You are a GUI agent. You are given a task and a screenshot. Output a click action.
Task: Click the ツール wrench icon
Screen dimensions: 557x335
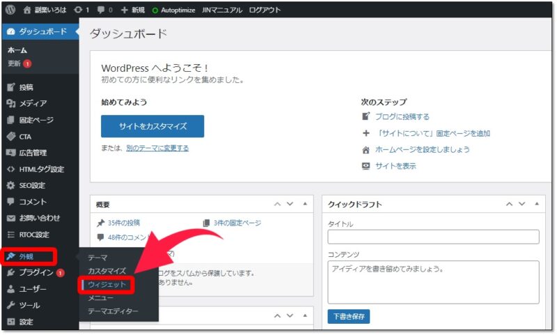(x=11, y=305)
